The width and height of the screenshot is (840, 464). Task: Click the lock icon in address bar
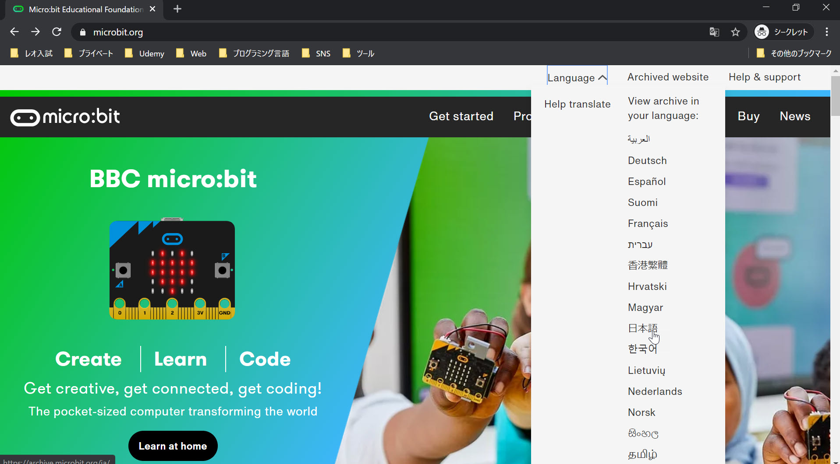[82, 32]
